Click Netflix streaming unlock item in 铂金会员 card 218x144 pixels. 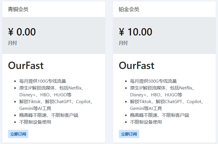(x=162, y=91)
